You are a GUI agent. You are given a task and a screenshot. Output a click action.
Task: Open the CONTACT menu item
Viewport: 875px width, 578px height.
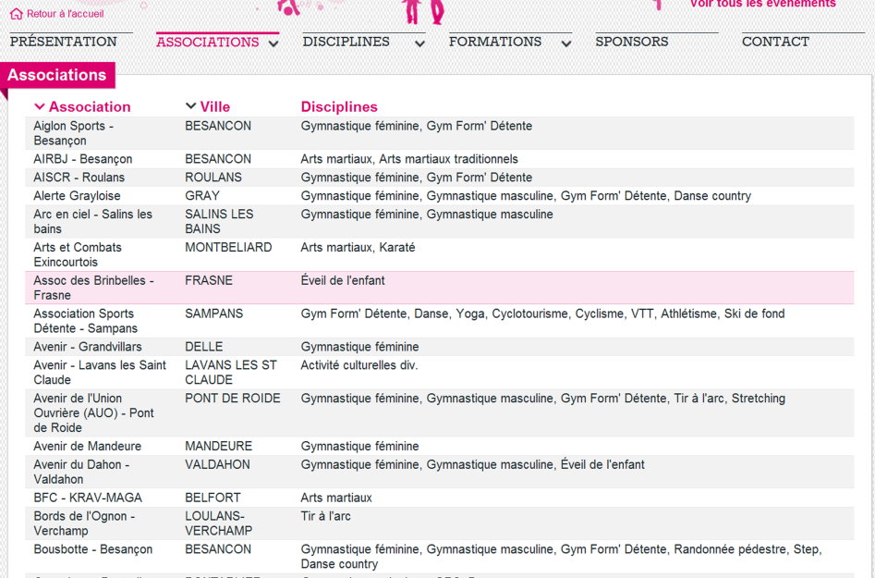click(x=775, y=42)
